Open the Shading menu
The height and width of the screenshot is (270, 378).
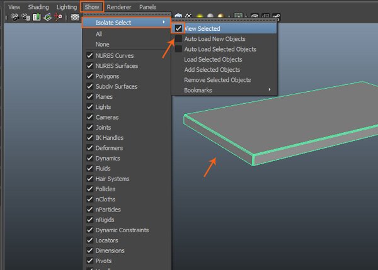(x=38, y=7)
